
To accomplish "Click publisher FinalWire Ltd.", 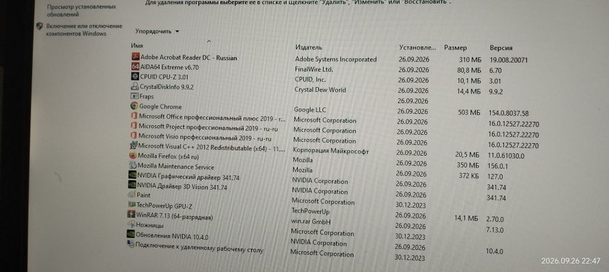I will pos(314,69).
